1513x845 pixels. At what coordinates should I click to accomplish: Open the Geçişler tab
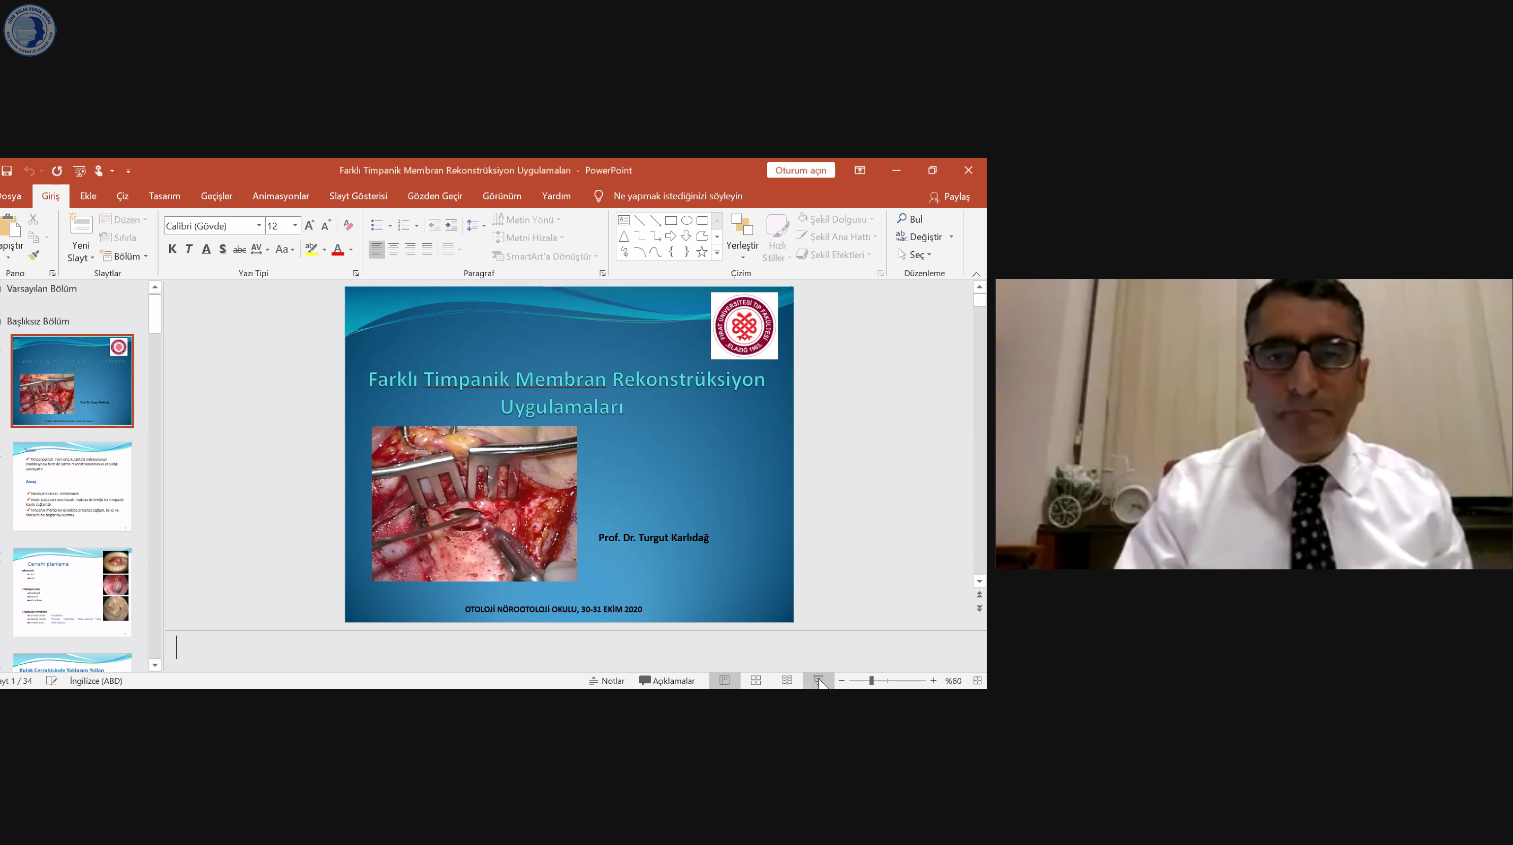[217, 196]
